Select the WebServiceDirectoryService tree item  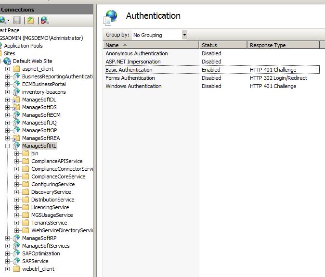point(62,230)
